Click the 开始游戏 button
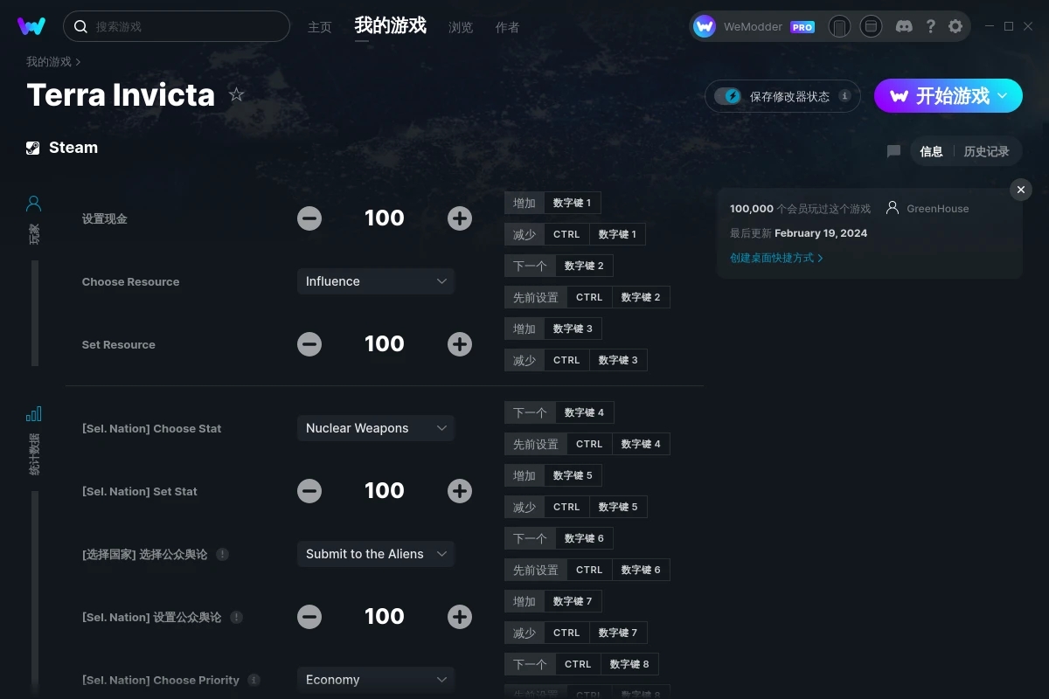 [x=948, y=96]
